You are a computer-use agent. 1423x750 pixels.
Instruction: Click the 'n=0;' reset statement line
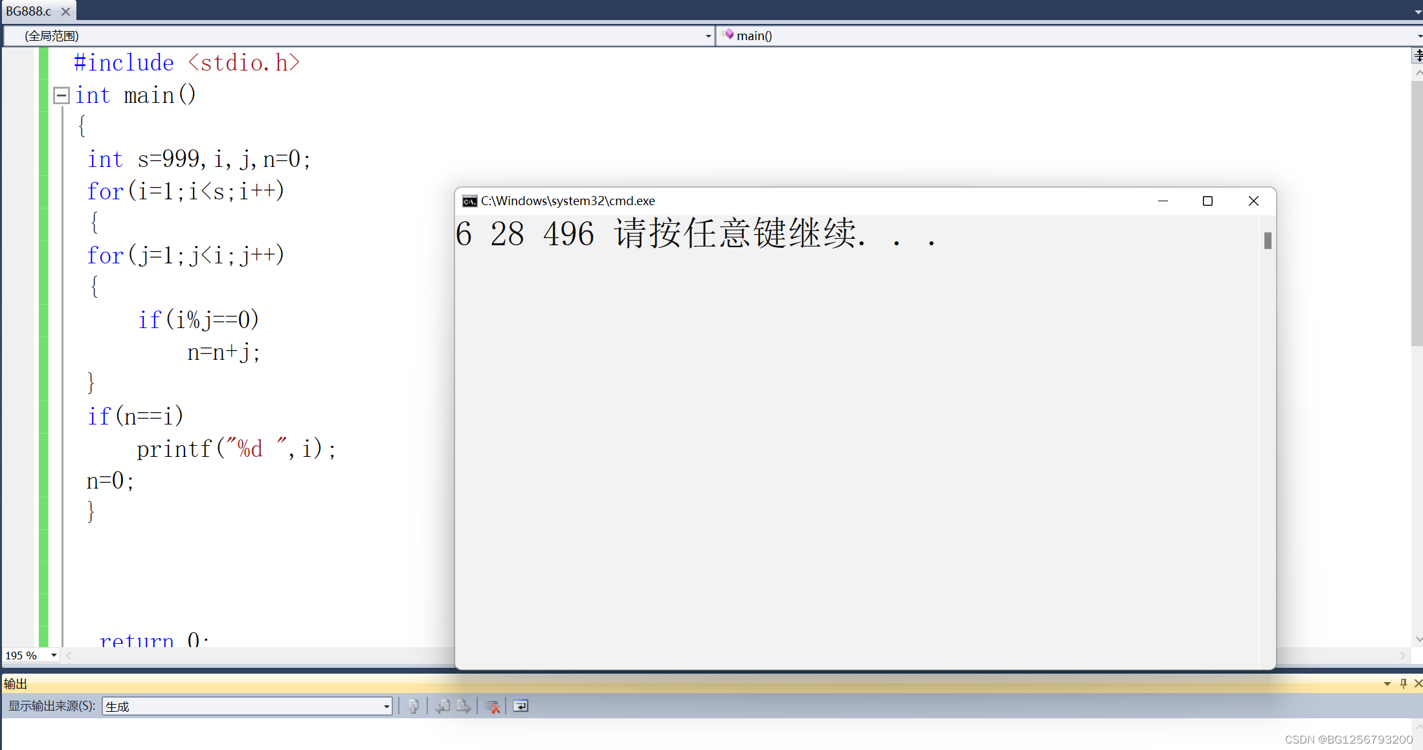pyautogui.click(x=111, y=480)
